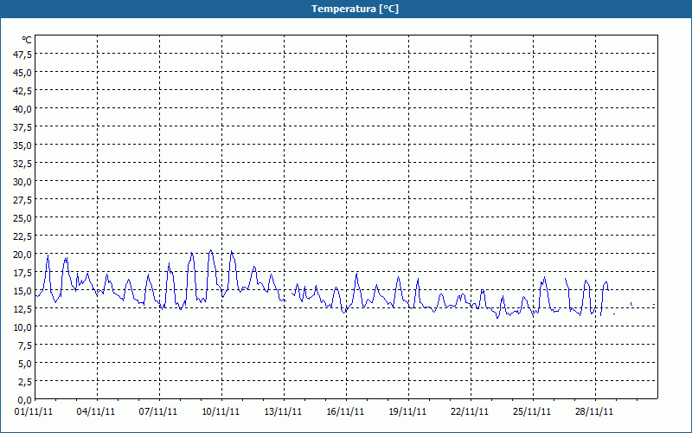
Task: Select the 10,0 y-axis label
Action: click(23, 327)
